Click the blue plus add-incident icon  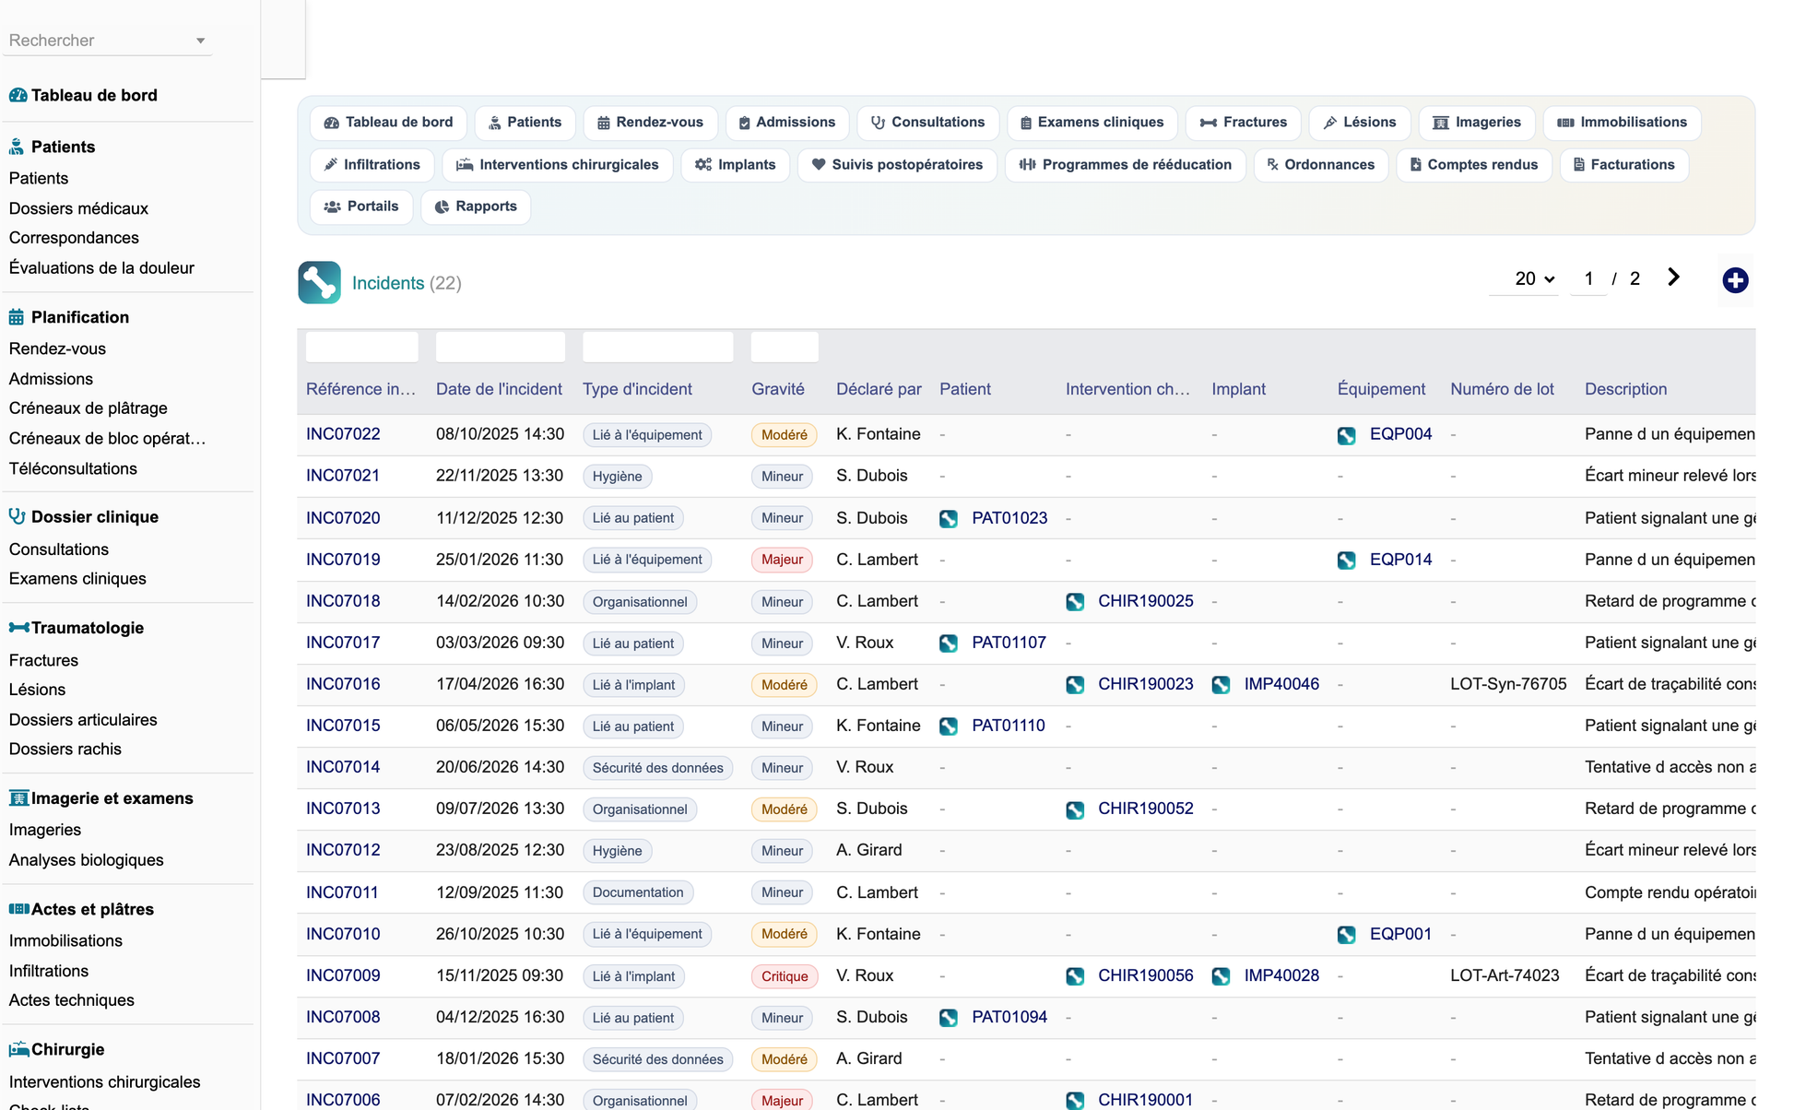click(x=1735, y=280)
